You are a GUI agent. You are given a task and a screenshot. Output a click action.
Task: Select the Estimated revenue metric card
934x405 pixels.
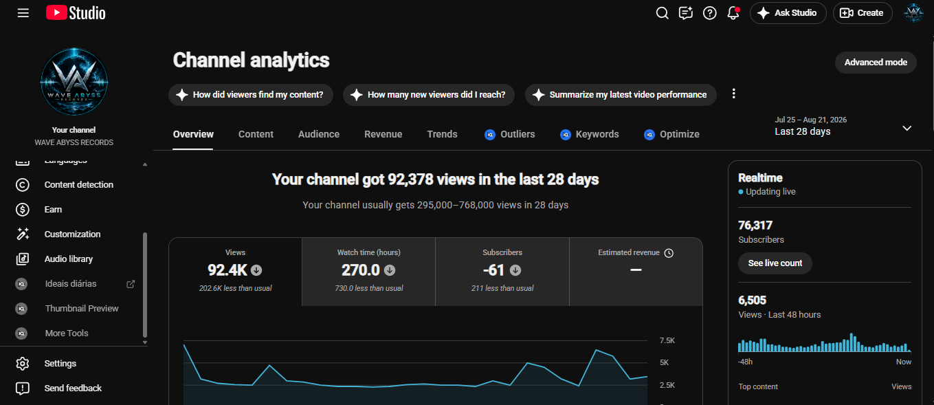pyautogui.click(x=636, y=272)
